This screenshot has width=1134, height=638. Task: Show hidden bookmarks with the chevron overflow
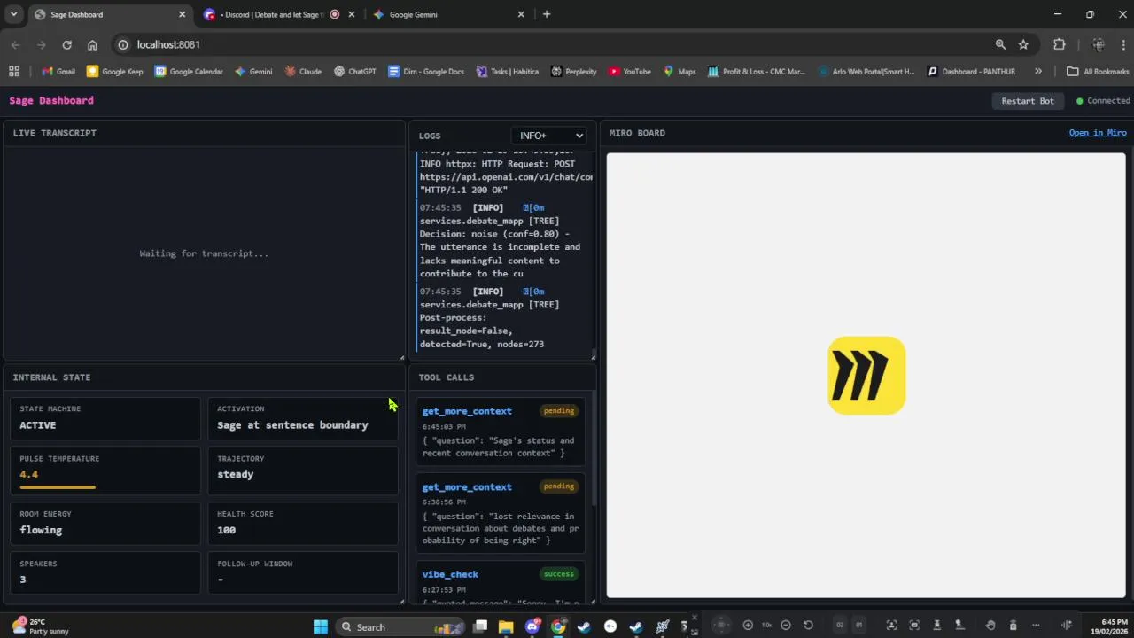[x=1038, y=72]
